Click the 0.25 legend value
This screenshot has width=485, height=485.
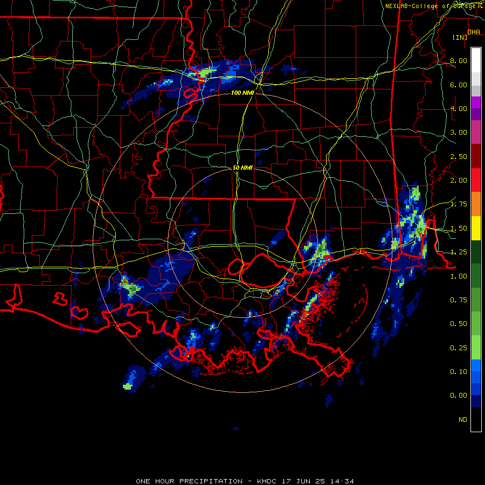(459, 348)
